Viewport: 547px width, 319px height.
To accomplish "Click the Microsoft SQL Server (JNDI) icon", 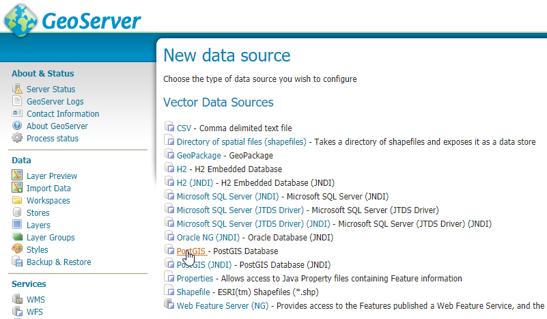I will 169,195.
